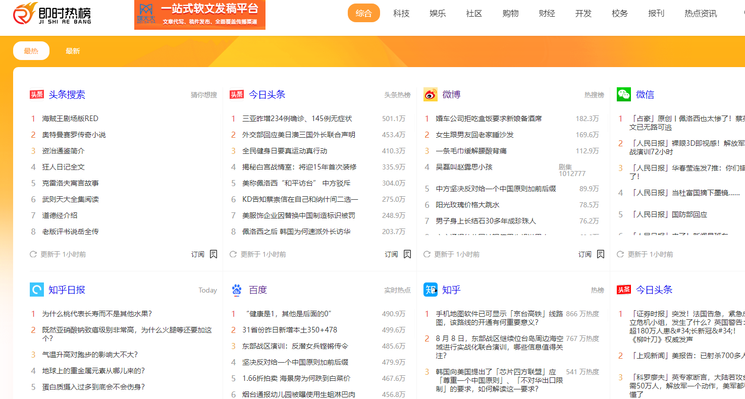The width and height of the screenshot is (745, 399).
Task: Click subscribe bookmark icon in 微博 card
Action: (x=601, y=254)
